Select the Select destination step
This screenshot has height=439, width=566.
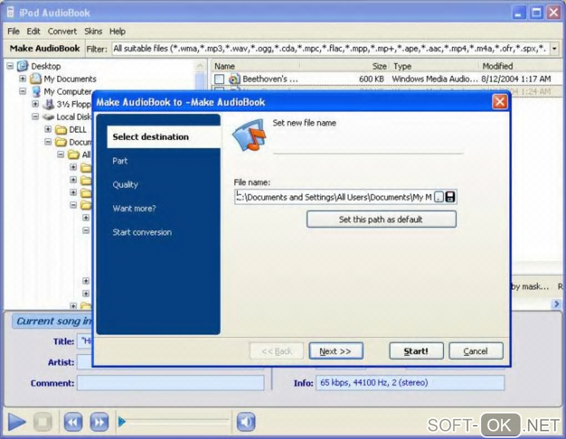point(164,137)
